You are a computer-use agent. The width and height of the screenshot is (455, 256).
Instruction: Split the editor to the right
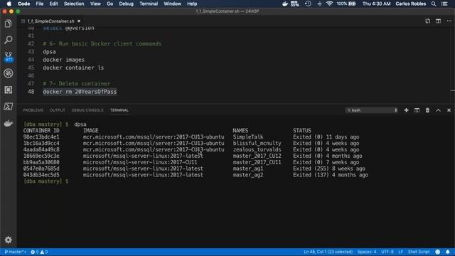438,21
